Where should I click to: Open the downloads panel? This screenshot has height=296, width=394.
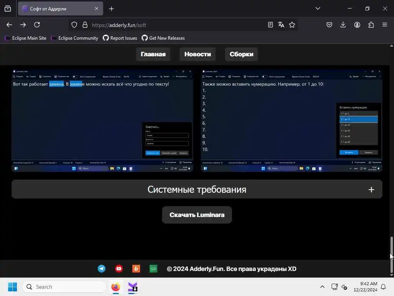tap(343, 25)
